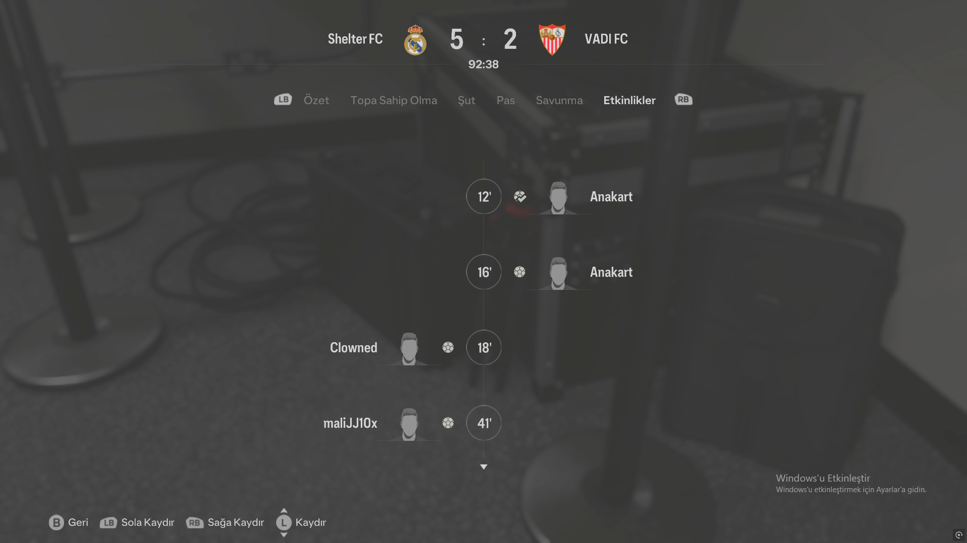Viewport: 967px width, 543px height.
Task: Select the Şut tab
Action: pyautogui.click(x=467, y=100)
